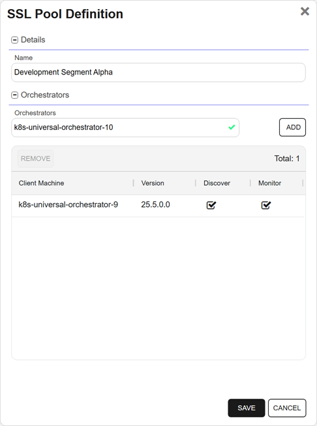This screenshot has width=317, height=426.
Task: Click the Details section heading text
Action: click(33, 40)
